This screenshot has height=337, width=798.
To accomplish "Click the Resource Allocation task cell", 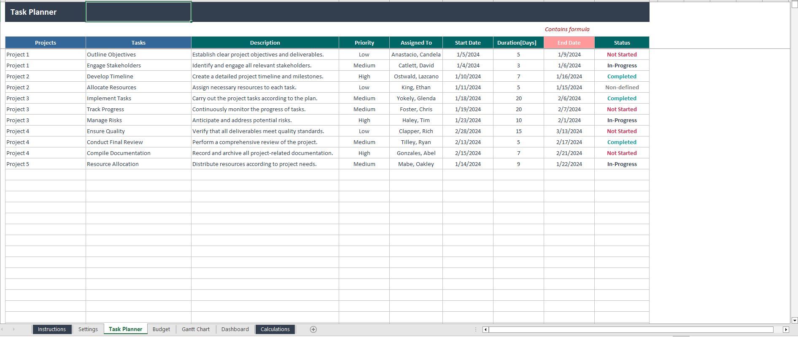I will [x=138, y=164].
